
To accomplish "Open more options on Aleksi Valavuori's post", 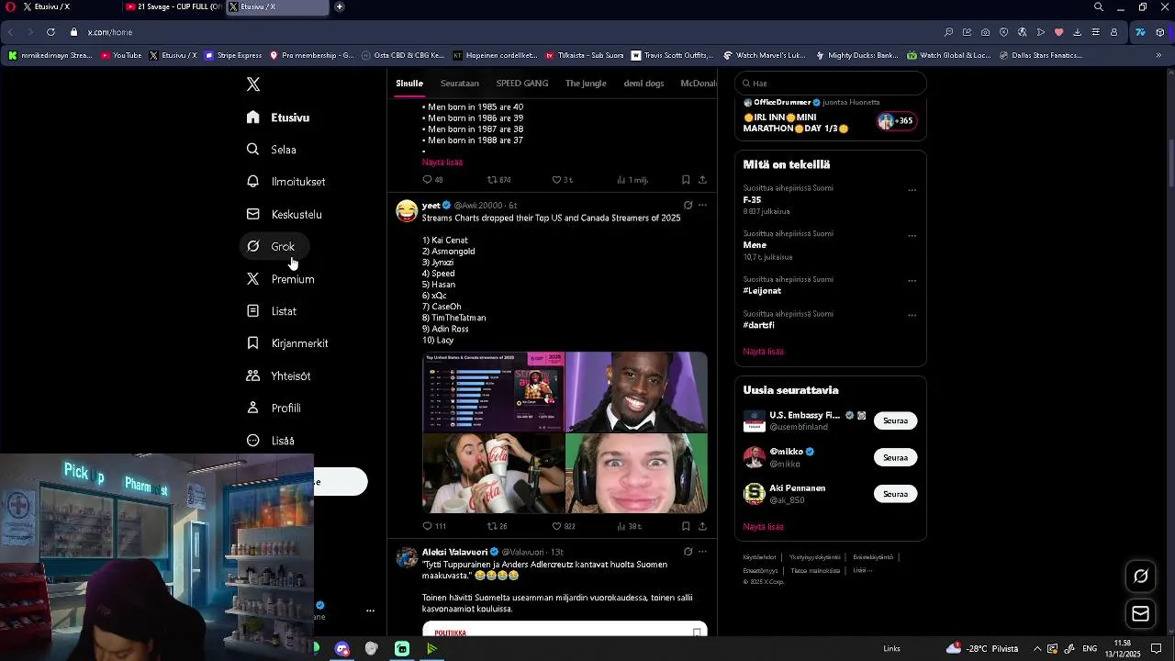I will pyautogui.click(x=702, y=552).
